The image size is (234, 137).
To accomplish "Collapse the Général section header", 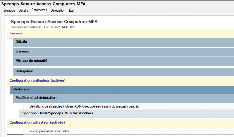I will point(16,33).
